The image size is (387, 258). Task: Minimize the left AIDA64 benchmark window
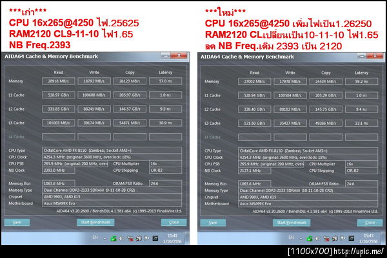coord(166,56)
